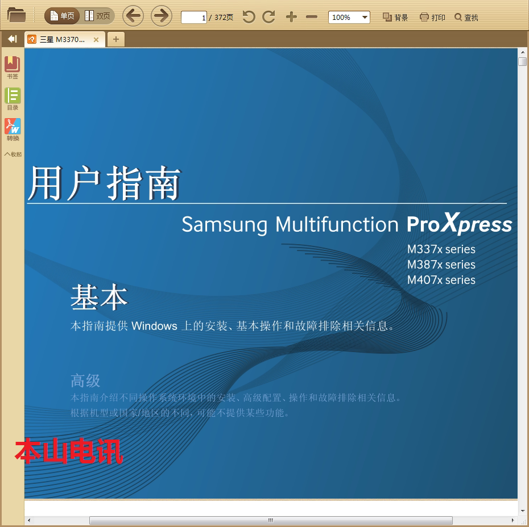Click the vertical scrollbar thumb
The width and height of the screenshot is (529, 527).
523,62
